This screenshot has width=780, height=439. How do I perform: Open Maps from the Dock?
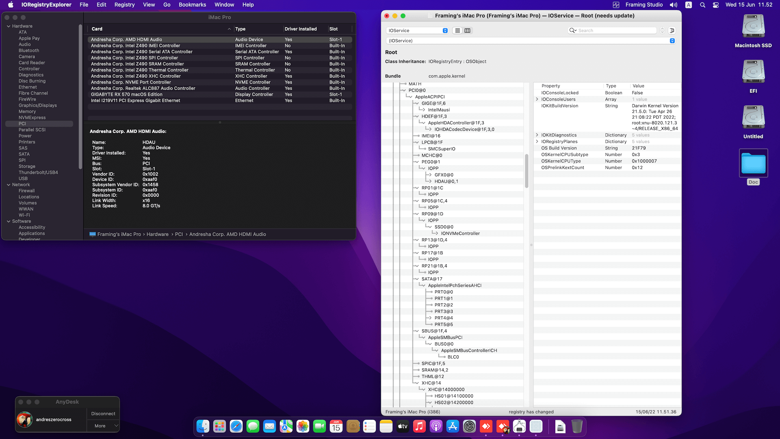(x=286, y=426)
